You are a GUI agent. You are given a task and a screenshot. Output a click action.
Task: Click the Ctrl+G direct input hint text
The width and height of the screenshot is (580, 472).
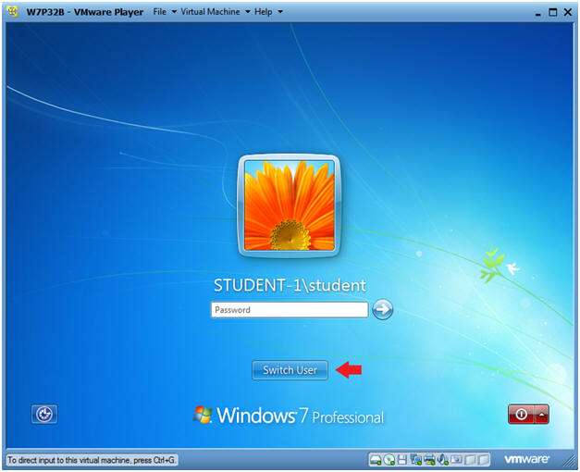point(92,460)
